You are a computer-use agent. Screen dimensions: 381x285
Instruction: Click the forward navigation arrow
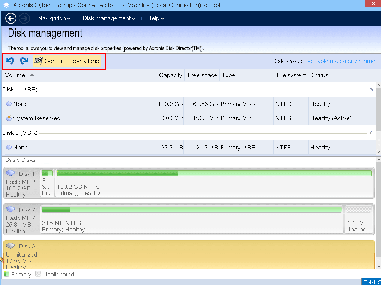(24, 18)
